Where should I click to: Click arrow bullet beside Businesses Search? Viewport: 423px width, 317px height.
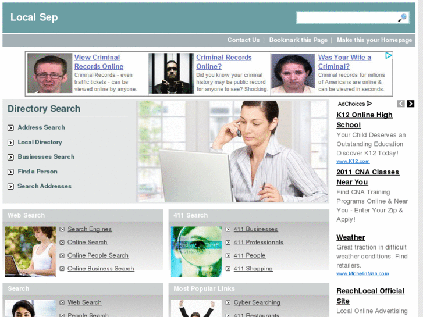tap(11, 157)
